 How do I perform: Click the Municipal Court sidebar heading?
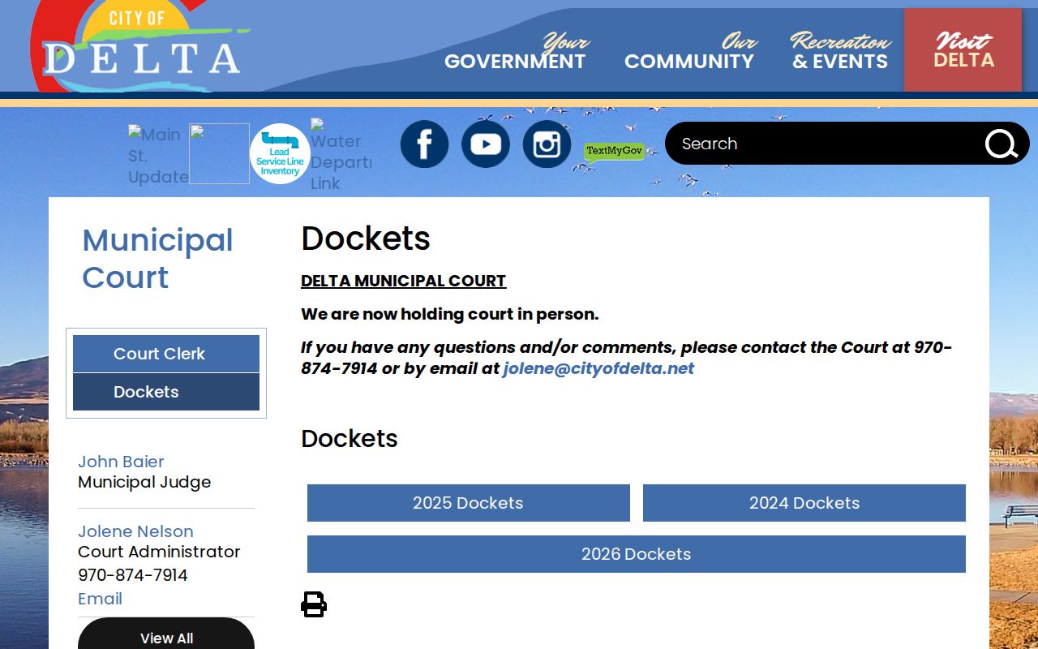(x=158, y=259)
